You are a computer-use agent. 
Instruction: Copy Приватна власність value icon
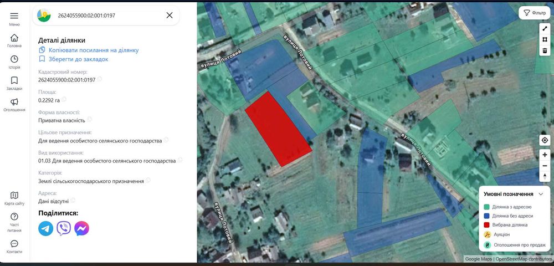pyautogui.click(x=89, y=119)
